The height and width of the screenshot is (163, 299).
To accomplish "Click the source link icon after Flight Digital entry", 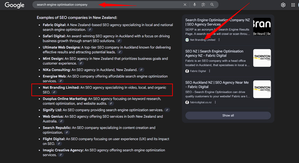I will (x=59, y=144).
